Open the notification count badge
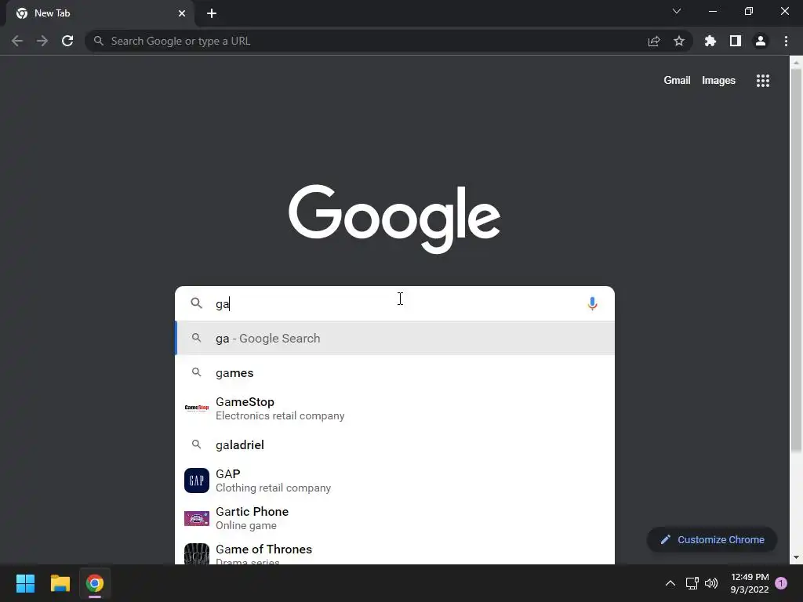The width and height of the screenshot is (803, 602). point(781,583)
